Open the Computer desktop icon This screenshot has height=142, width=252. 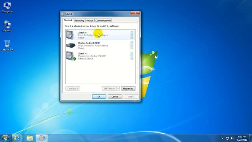point(7,7)
